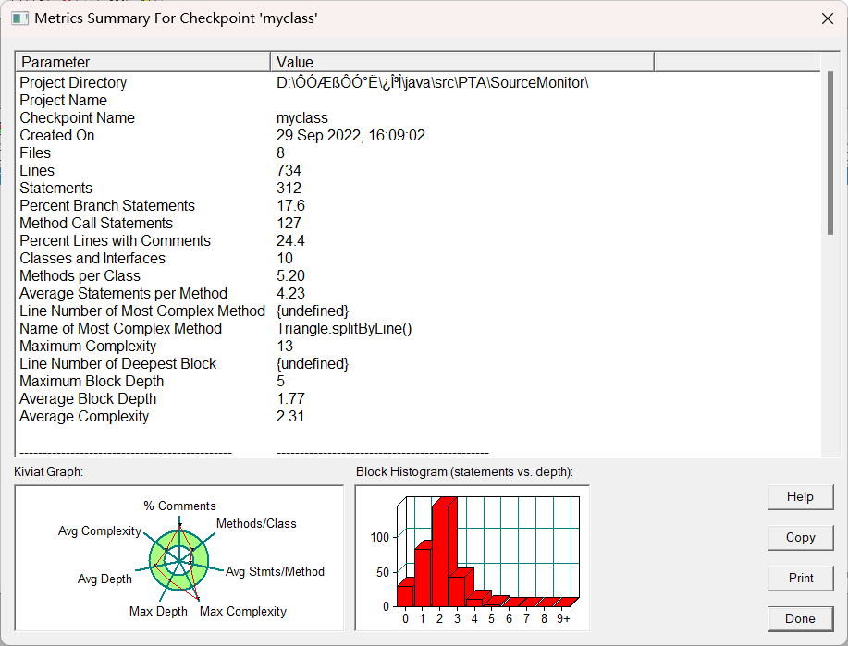The height and width of the screenshot is (646, 848).
Task: Click the value 5.20
Action: tap(290, 275)
